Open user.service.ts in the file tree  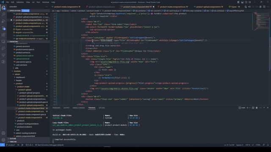click(x=22, y=65)
